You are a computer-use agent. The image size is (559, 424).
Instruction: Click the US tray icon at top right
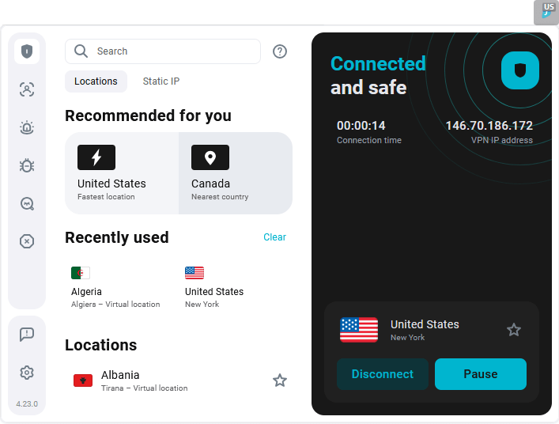[546, 13]
